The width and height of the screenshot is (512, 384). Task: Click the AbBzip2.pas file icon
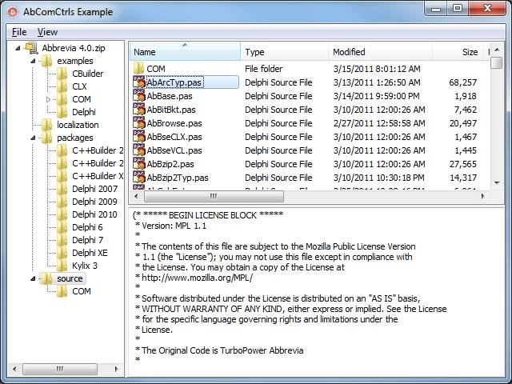139,164
